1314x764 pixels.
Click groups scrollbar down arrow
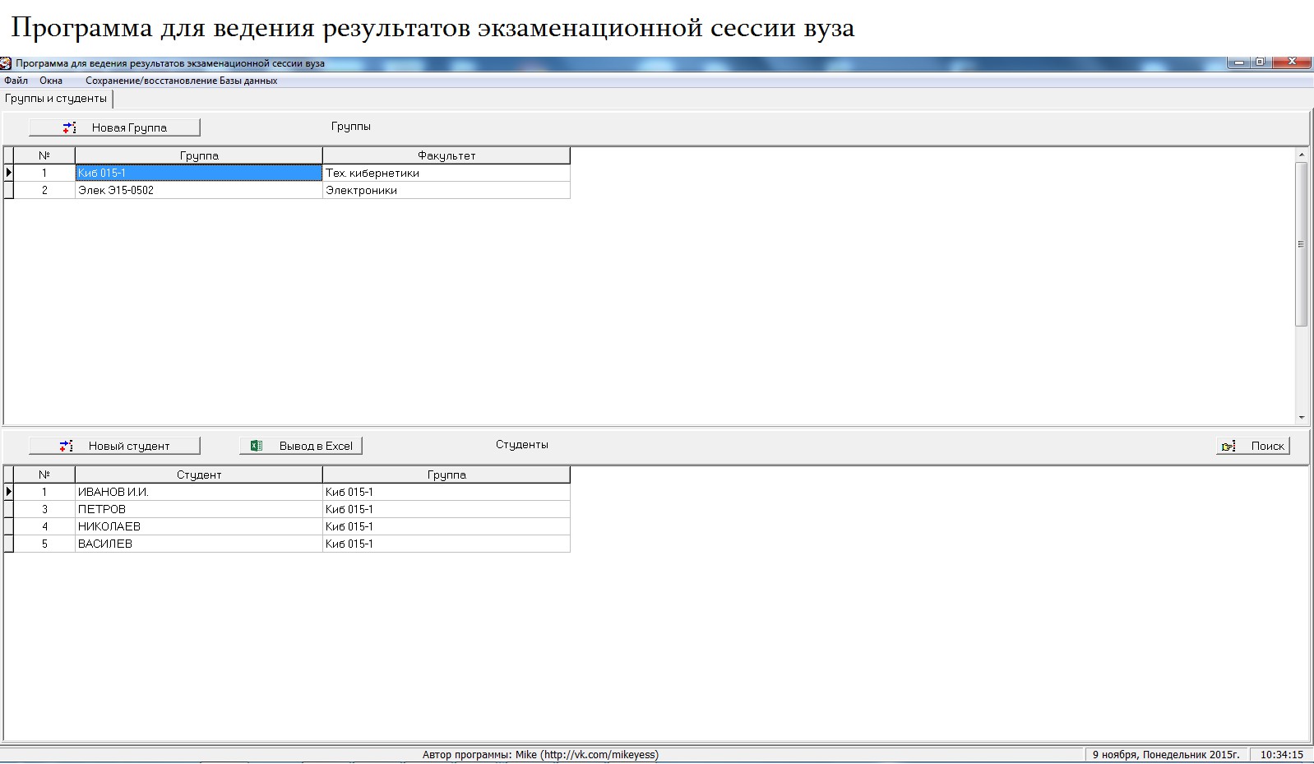point(1301,418)
